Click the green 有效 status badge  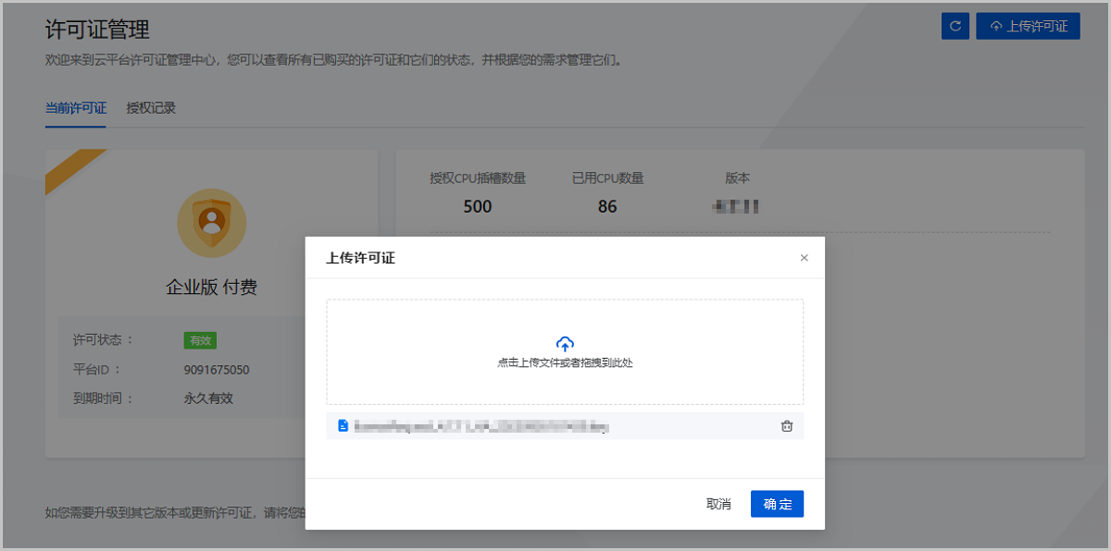[x=200, y=340]
